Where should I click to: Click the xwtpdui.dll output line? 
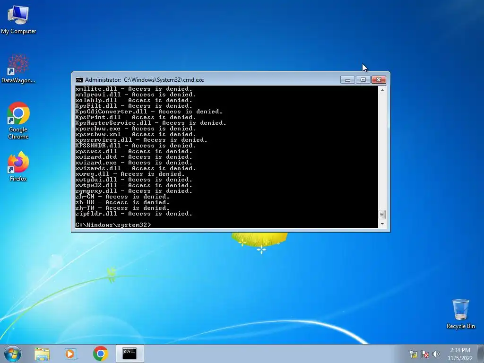point(134,180)
